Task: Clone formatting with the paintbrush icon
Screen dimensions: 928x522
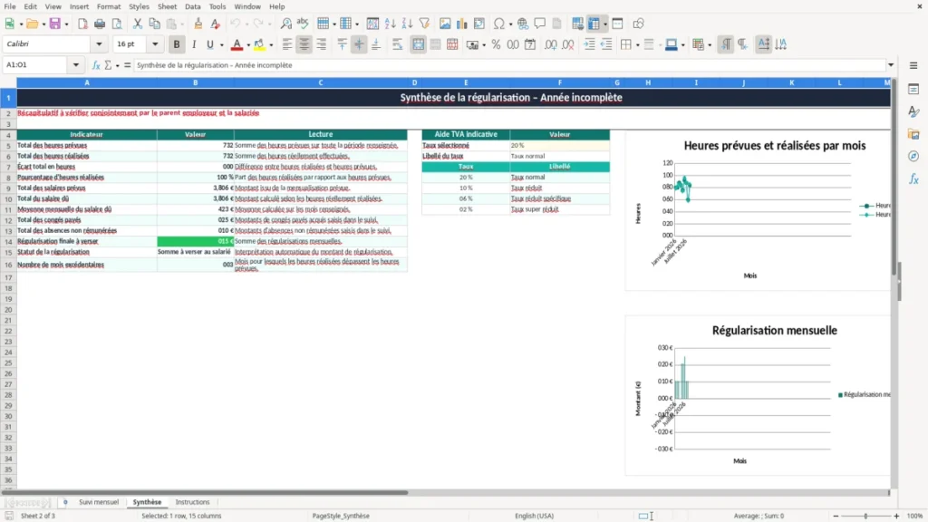Action: (198, 24)
